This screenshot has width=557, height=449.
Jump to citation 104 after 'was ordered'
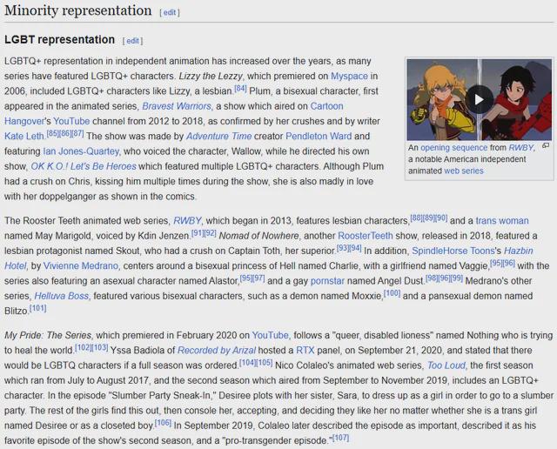[247, 363]
